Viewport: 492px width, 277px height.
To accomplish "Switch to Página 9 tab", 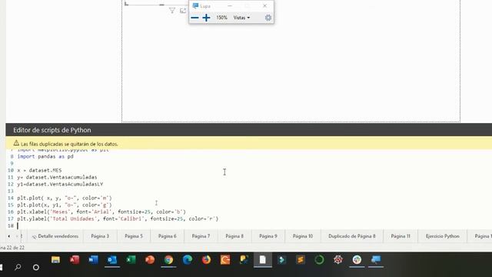I will (x=268, y=236).
